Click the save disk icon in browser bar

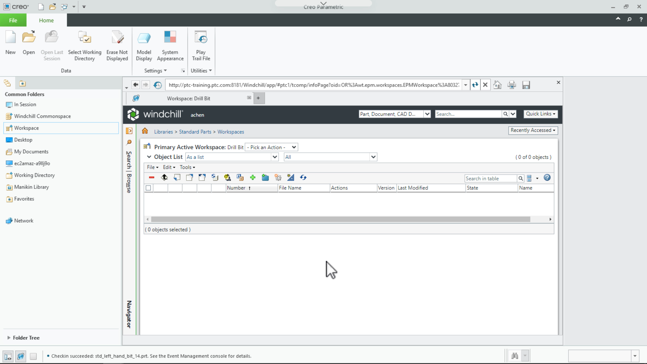coord(526,85)
